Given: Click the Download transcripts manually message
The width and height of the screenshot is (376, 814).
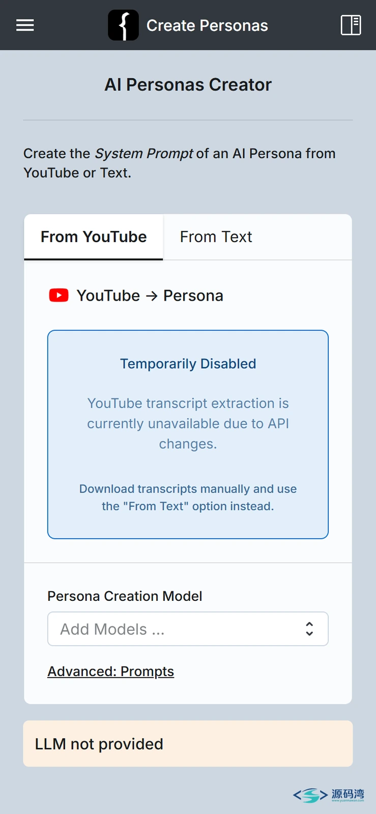Looking at the screenshot, I should coord(188,498).
